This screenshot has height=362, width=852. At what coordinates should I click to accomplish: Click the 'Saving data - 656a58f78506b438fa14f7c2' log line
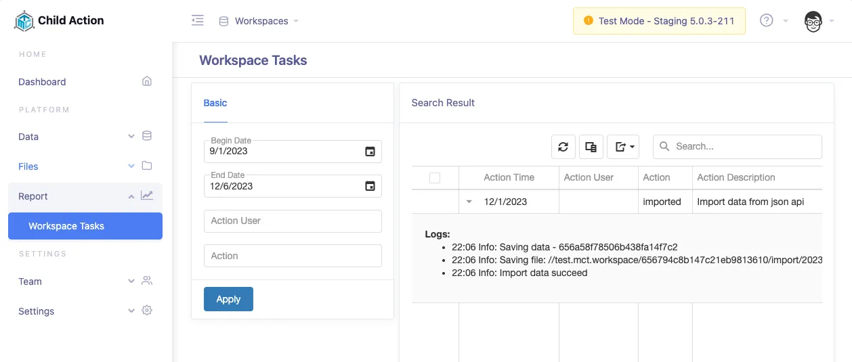click(565, 247)
